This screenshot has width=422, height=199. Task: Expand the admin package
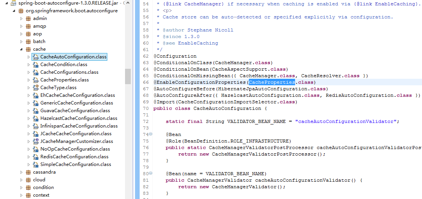22,18
